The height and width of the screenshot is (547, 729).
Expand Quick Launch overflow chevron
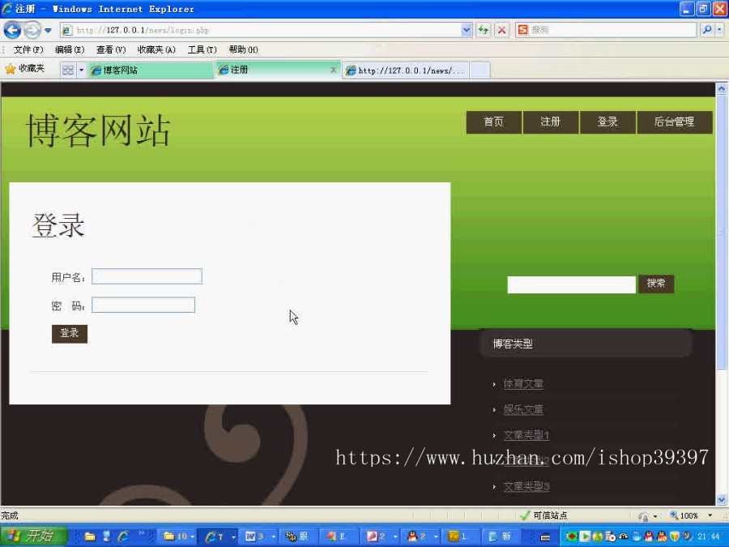pyautogui.click(x=141, y=533)
